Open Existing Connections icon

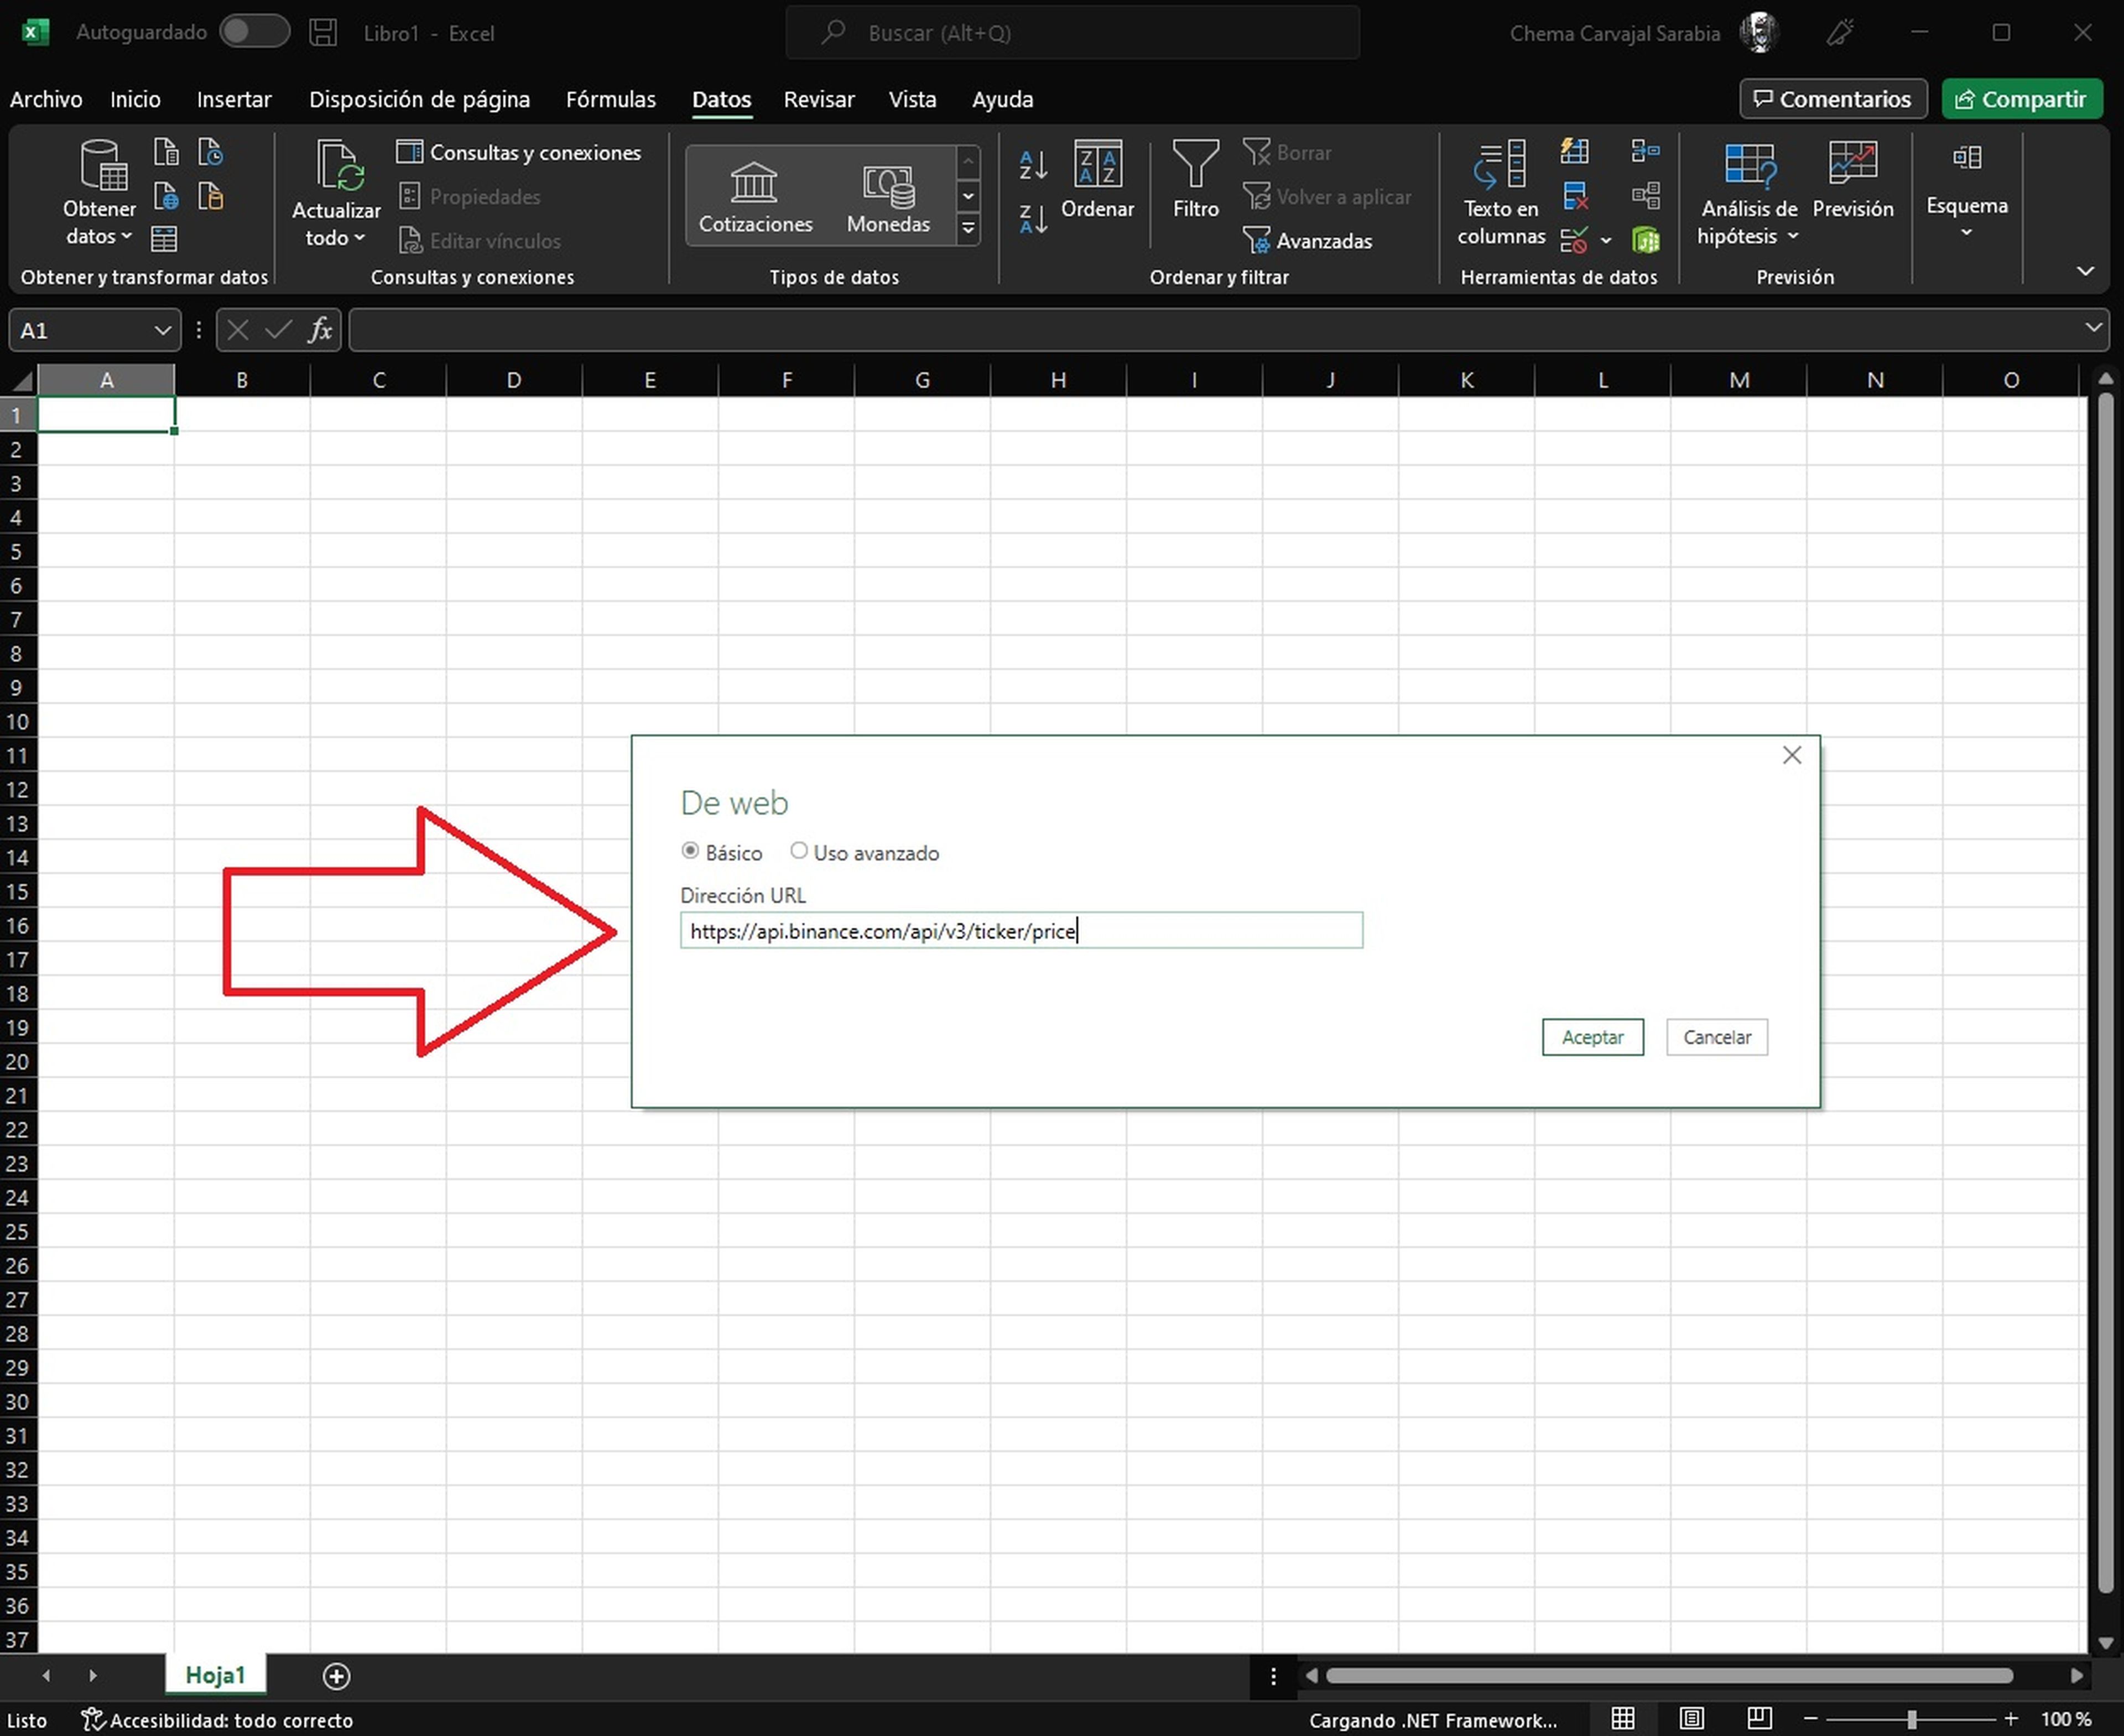coord(211,196)
